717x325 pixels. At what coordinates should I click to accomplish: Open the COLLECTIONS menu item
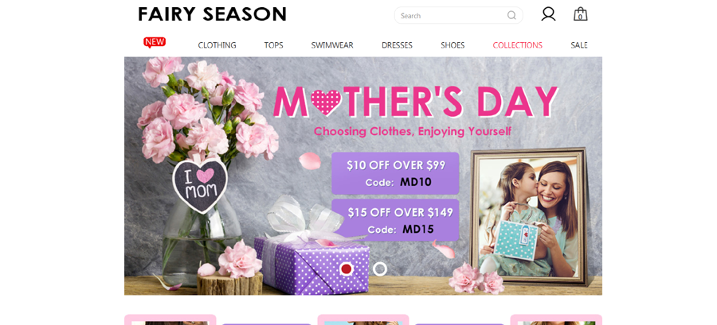click(518, 45)
